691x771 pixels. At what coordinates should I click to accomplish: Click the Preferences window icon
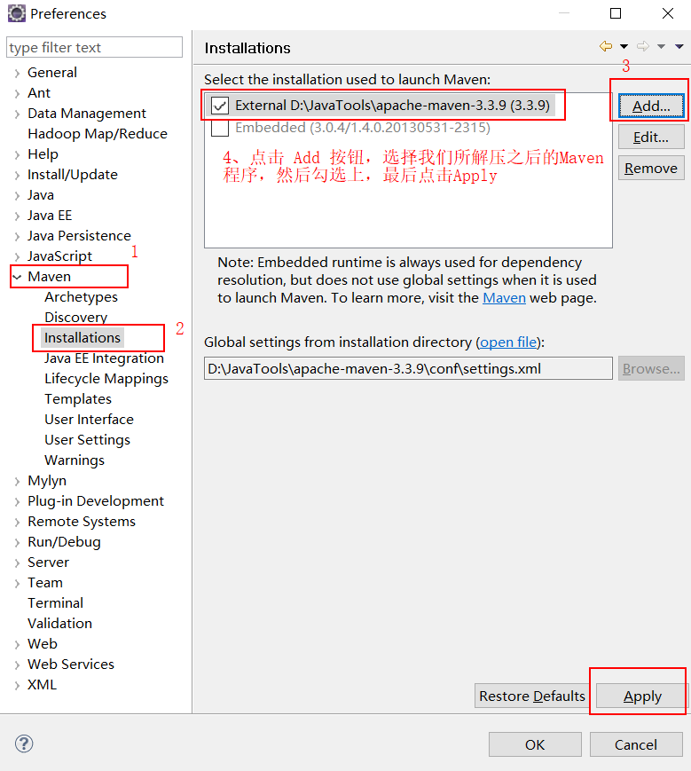coord(16,13)
